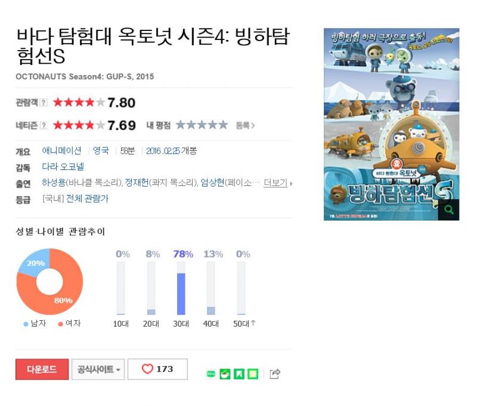Click the magnifier icon on the poster
477x406 pixels.
click(x=449, y=210)
